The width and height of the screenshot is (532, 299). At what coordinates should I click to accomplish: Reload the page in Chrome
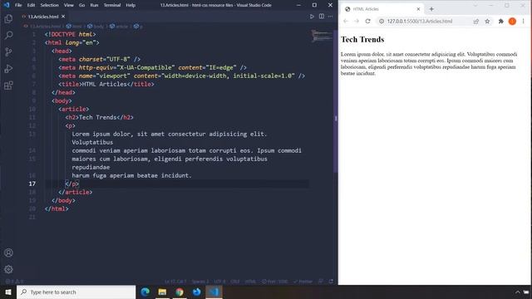(x=367, y=21)
